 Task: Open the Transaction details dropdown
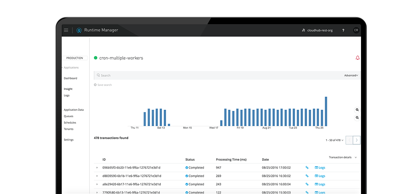pyautogui.click(x=343, y=157)
